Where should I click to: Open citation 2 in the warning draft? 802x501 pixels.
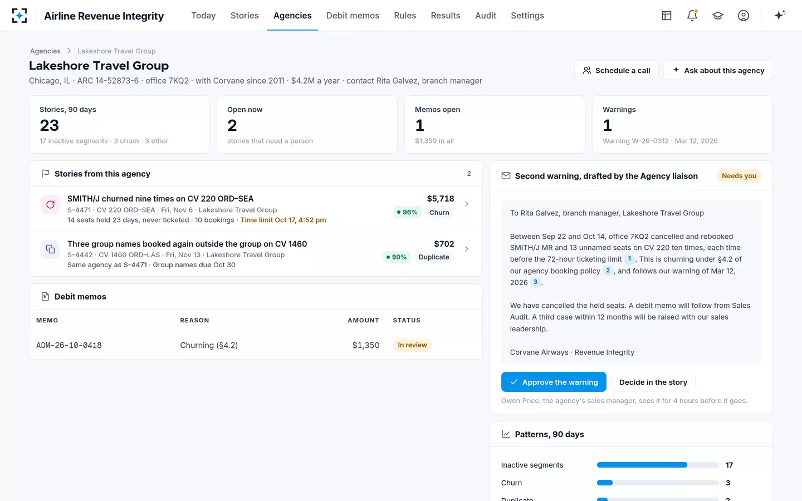(x=608, y=271)
